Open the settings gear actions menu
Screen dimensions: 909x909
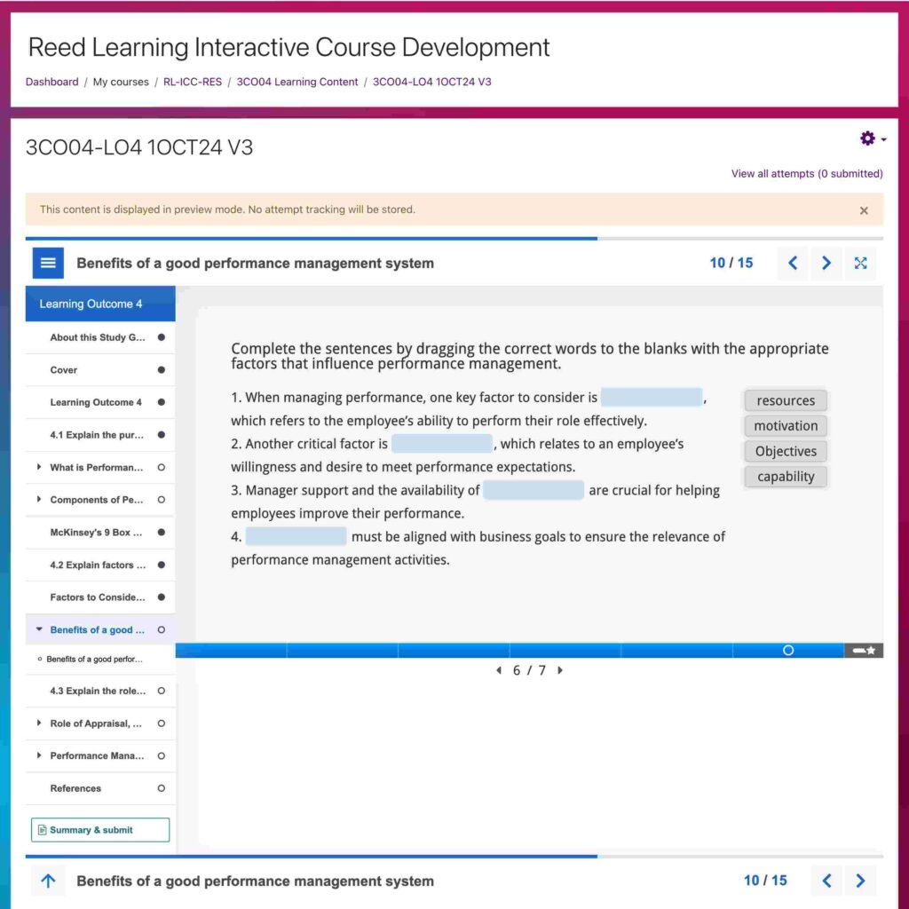tap(872, 138)
